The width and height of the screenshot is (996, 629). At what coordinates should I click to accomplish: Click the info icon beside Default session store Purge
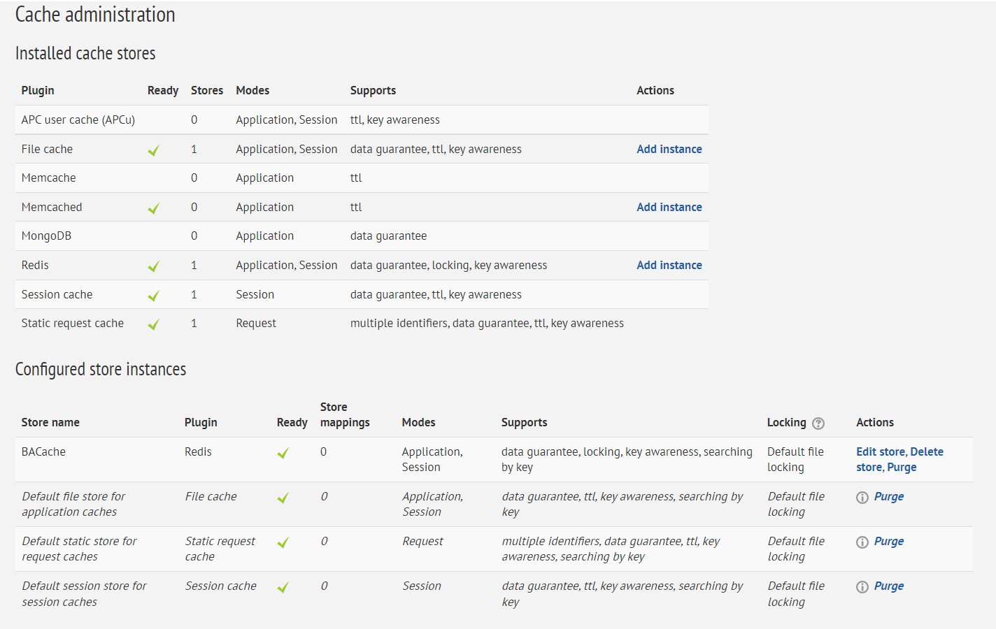pos(862,586)
